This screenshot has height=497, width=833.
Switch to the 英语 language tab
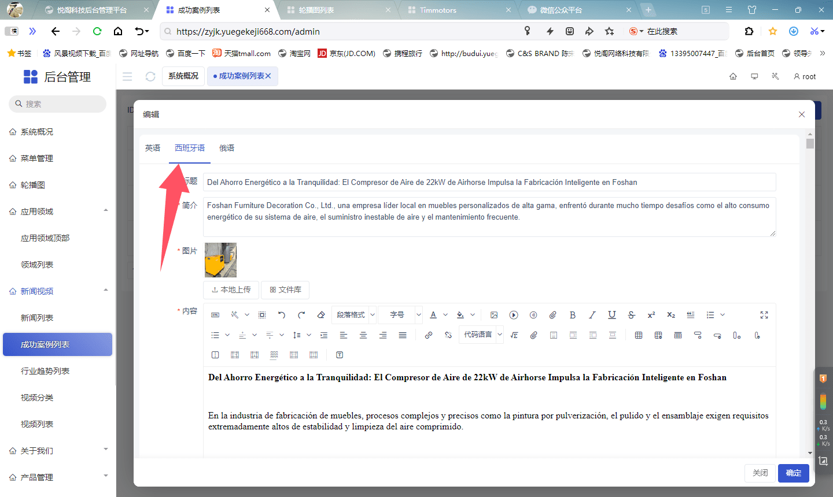(153, 148)
